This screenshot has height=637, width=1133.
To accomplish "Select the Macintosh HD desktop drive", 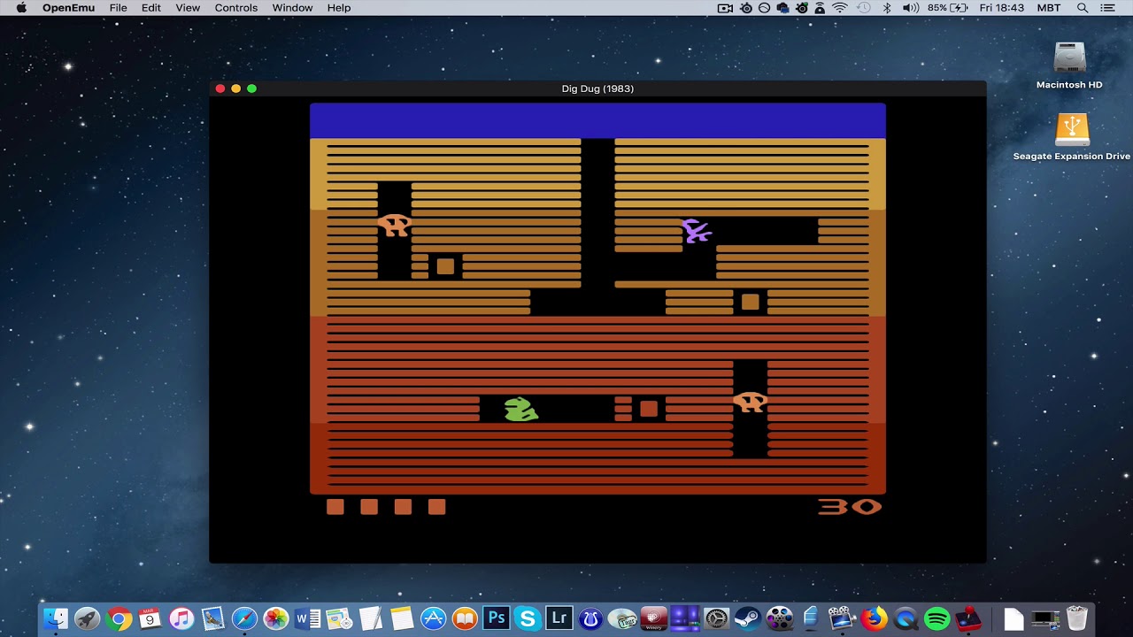I will 1069,65.
